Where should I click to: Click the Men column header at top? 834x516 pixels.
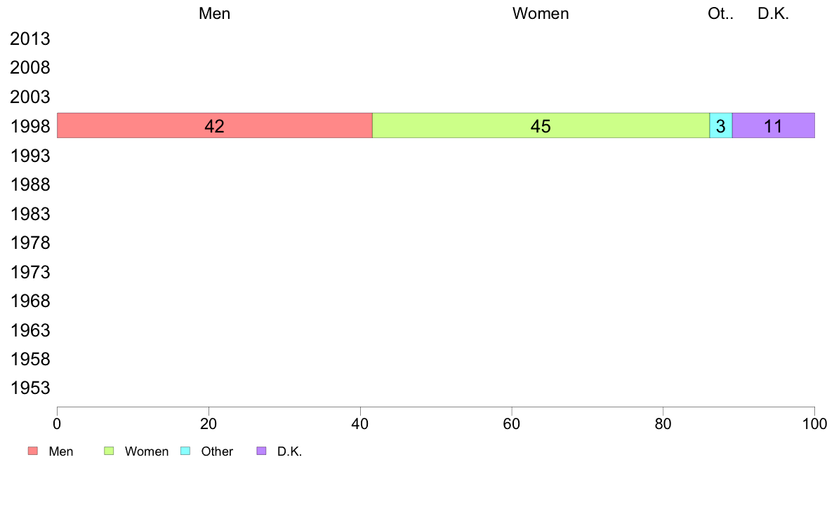click(x=214, y=13)
